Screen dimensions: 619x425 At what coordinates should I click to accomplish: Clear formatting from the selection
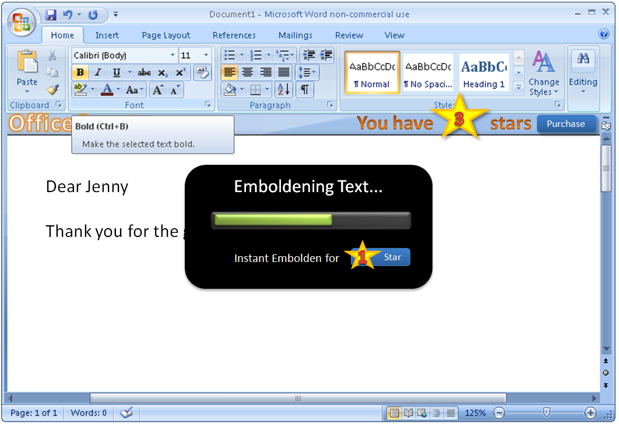click(x=203, y=72)
